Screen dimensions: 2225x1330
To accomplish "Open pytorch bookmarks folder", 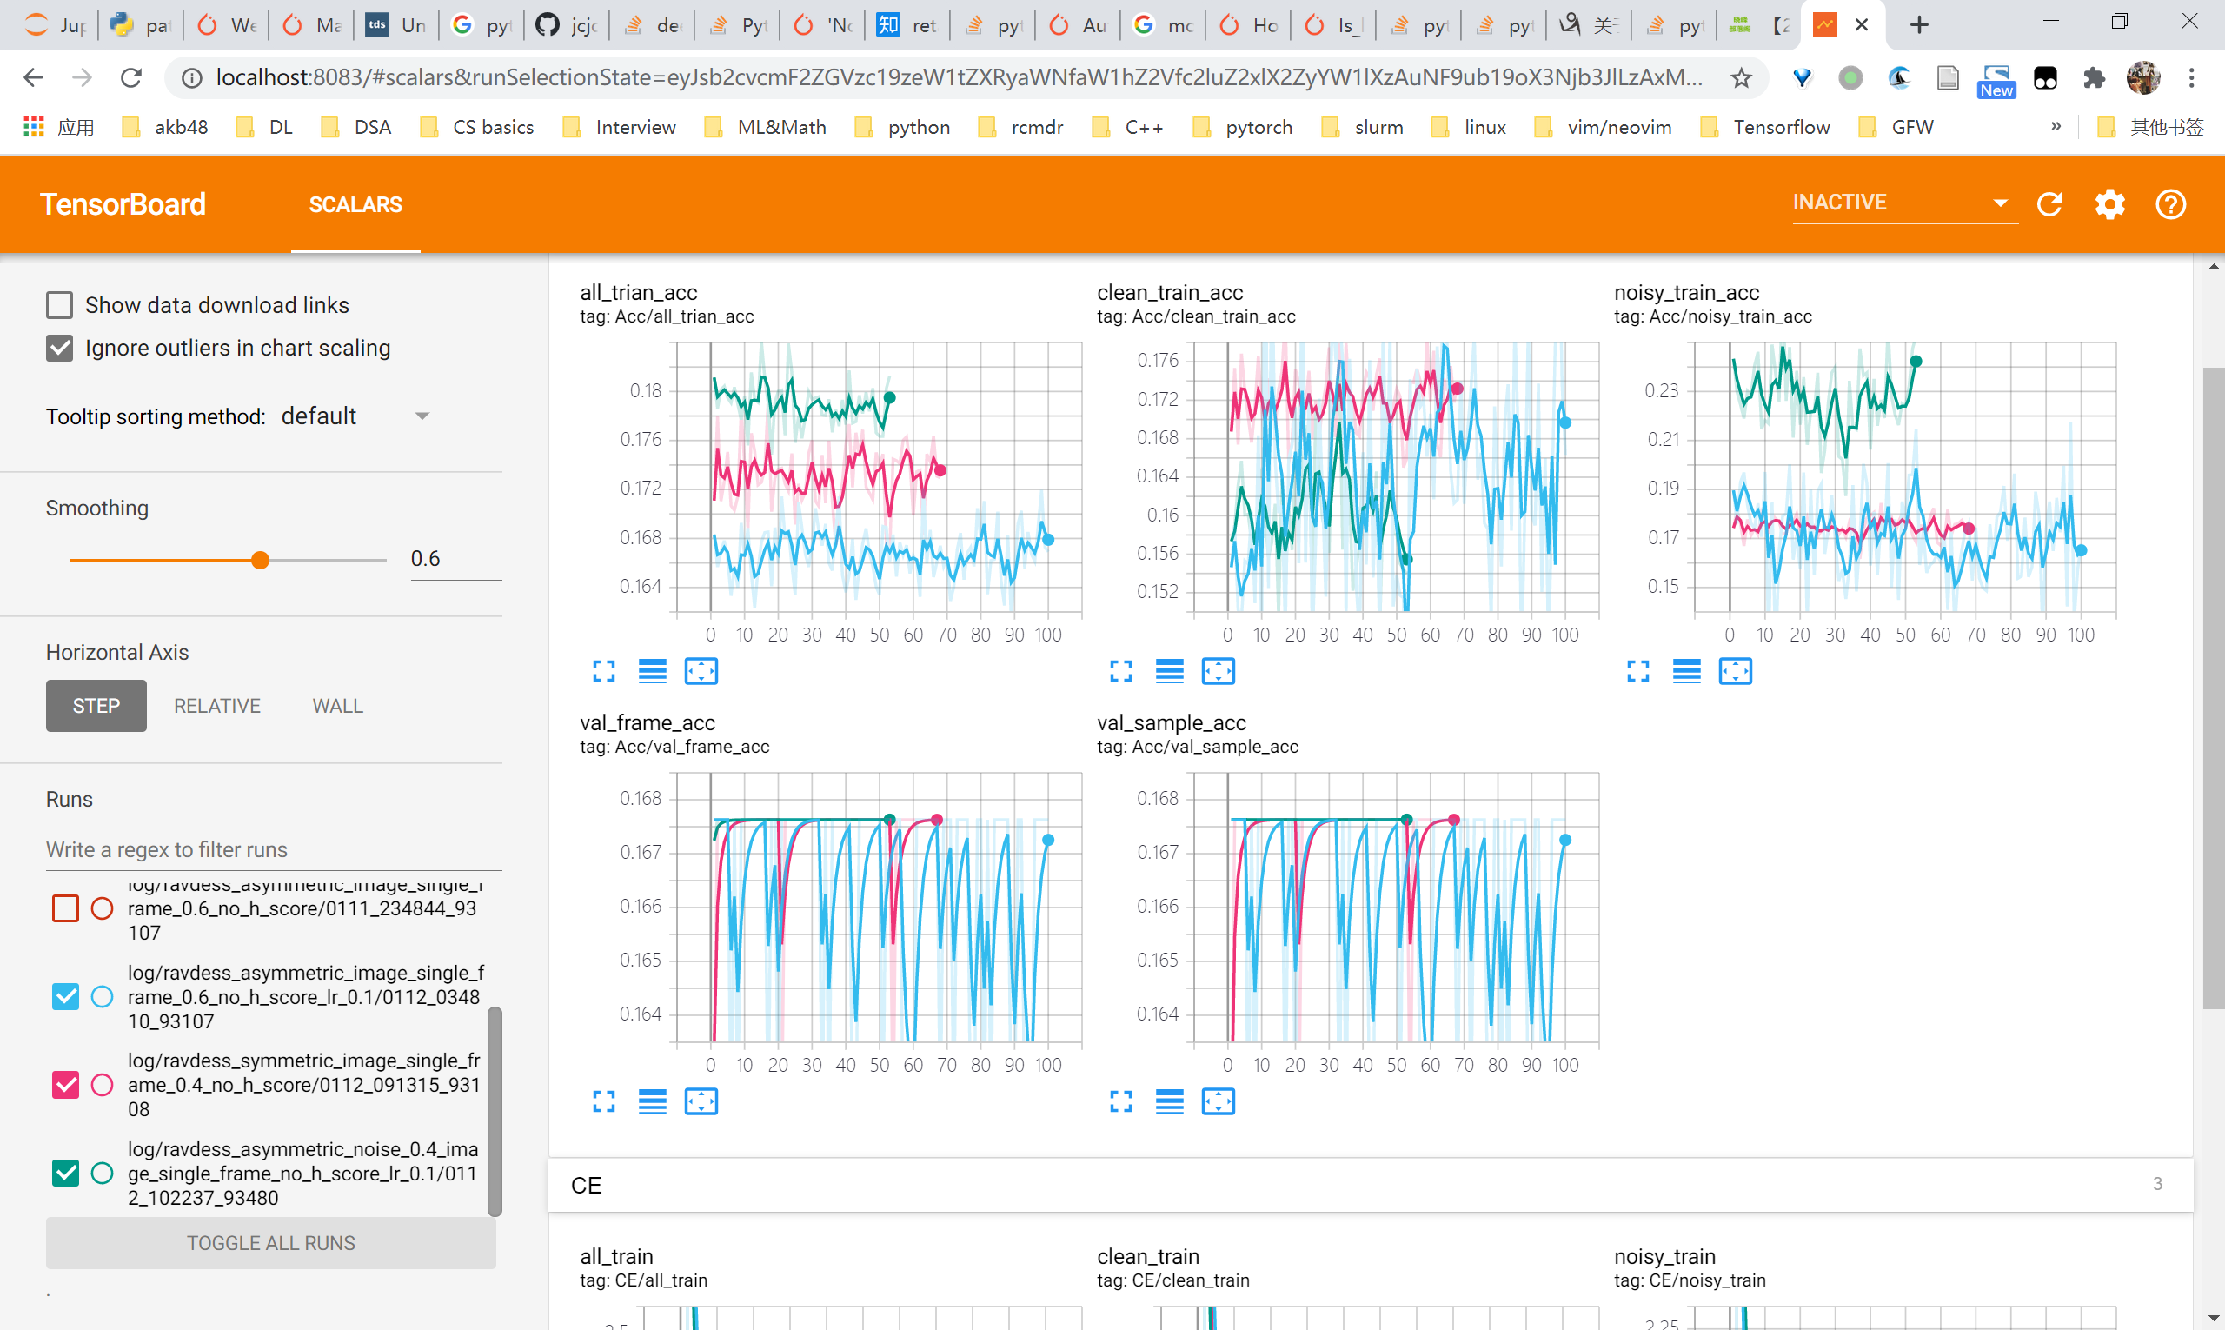I will pyautogui.click(x=1242, y=127).
